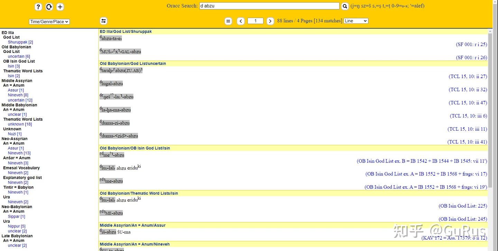498x251 pixels.
Task: Open reference (SF 001: r i 26)
Action: tap(471, 57)
